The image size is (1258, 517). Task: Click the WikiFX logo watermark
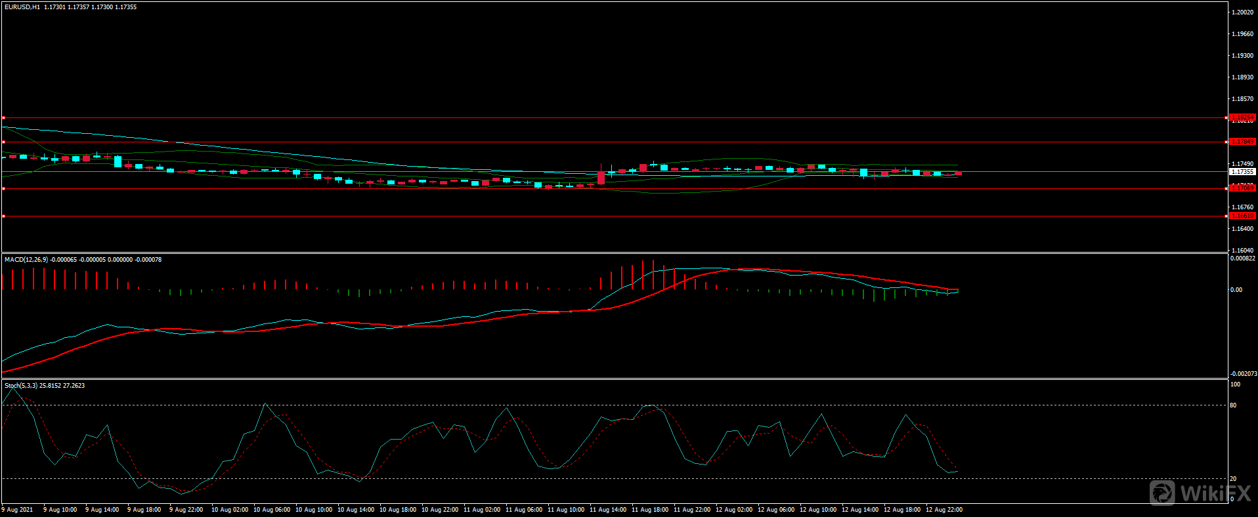1200,493
